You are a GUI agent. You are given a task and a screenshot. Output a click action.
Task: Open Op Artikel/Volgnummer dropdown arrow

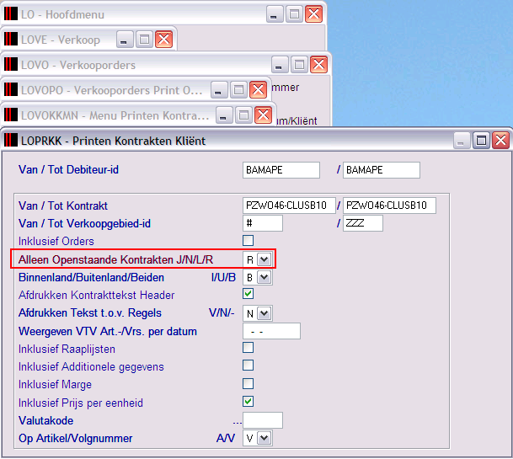(264, 438)
